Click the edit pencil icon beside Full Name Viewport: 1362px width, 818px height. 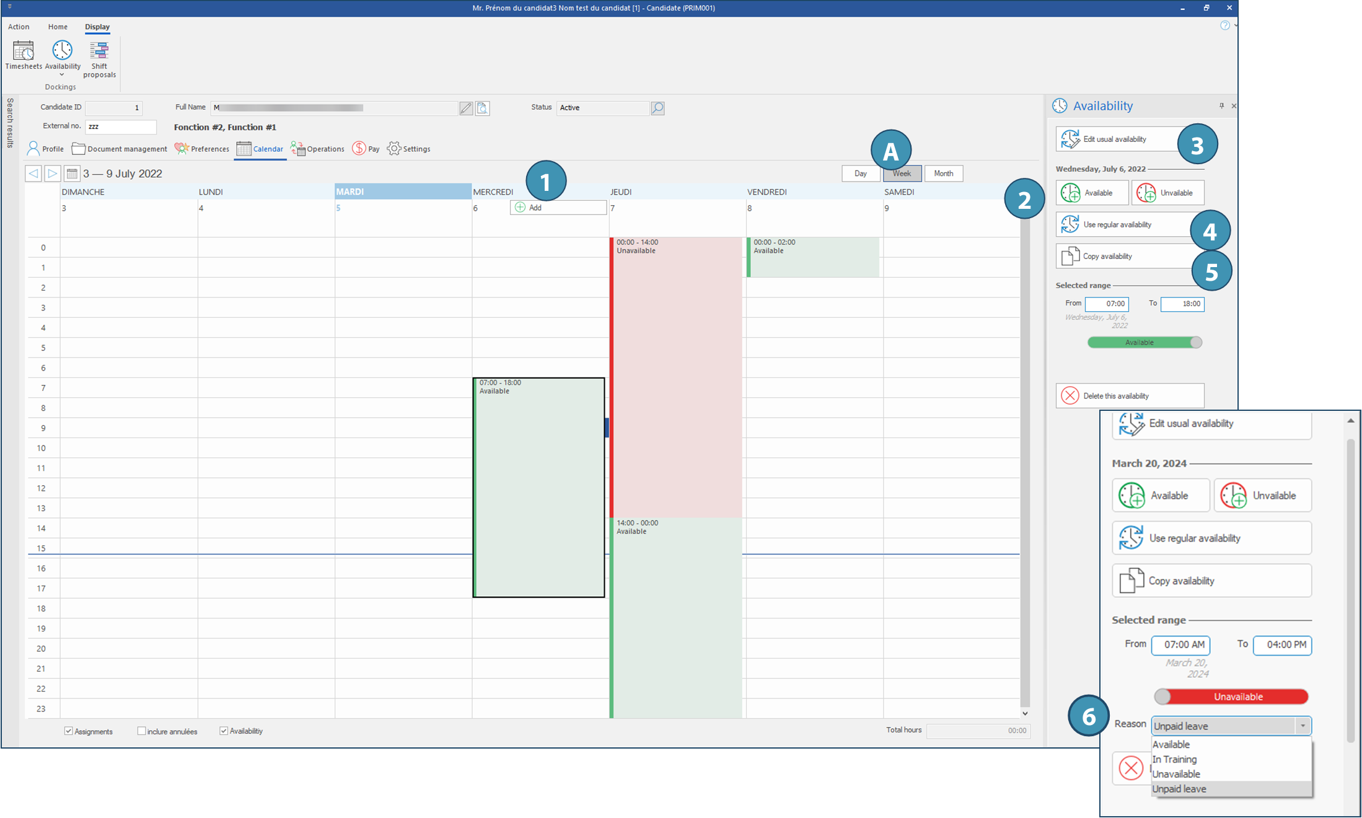point(466,108)
